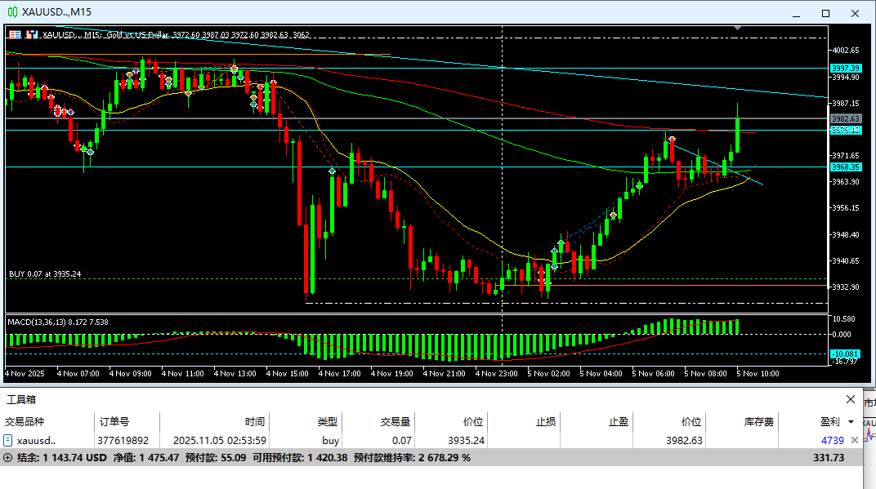Select the cyan 3997.39 price level label
Viewport: 876px width, 489px height.
click(846, 69)
